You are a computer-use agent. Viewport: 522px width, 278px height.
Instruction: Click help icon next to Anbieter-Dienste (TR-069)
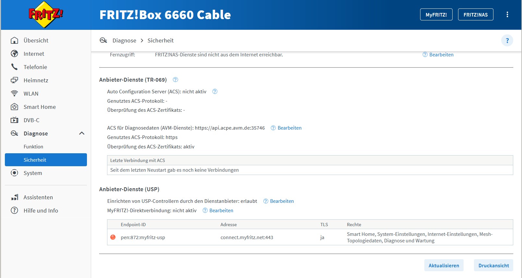[176, 80]
